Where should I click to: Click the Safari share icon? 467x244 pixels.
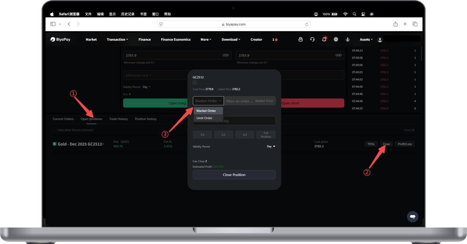pos(395,24)
